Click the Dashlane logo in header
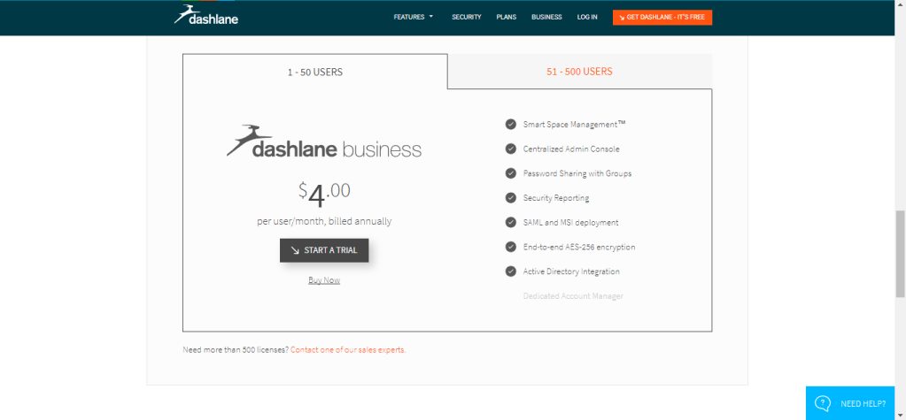Viewport: 906px width, 420px height. click(x=206, y=14)
